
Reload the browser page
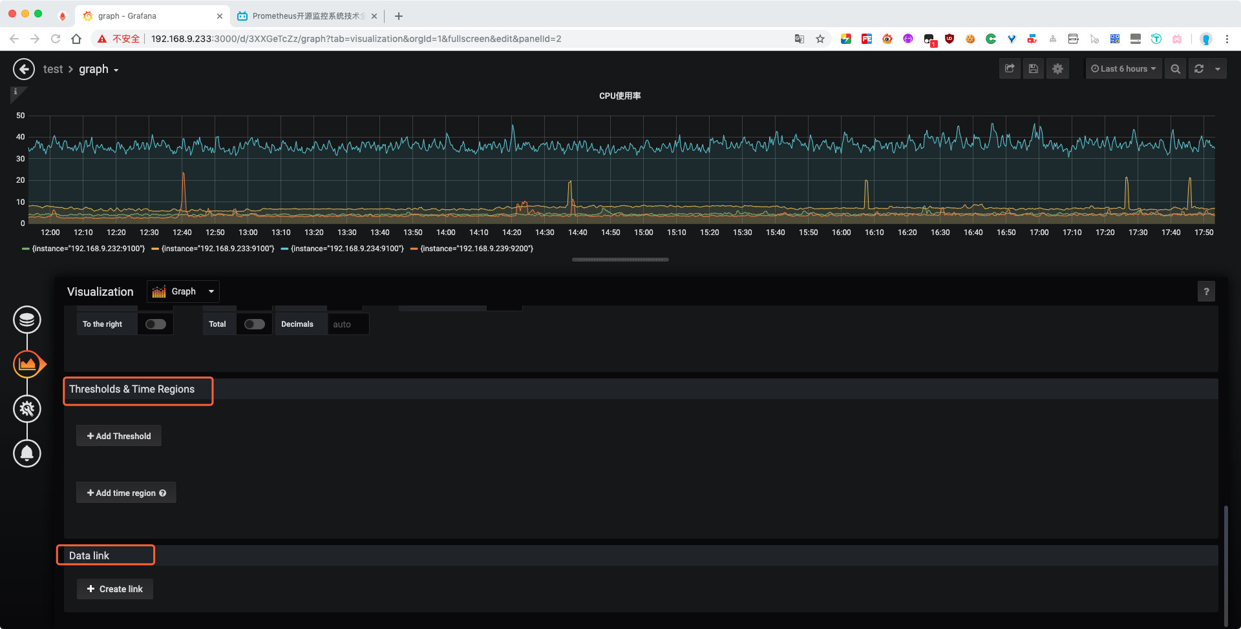56,39
